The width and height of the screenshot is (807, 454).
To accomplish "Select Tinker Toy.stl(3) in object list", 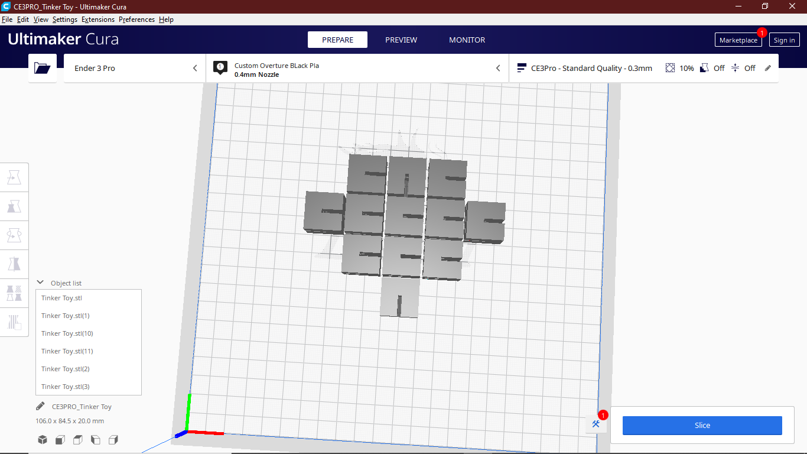I will 89,387.
